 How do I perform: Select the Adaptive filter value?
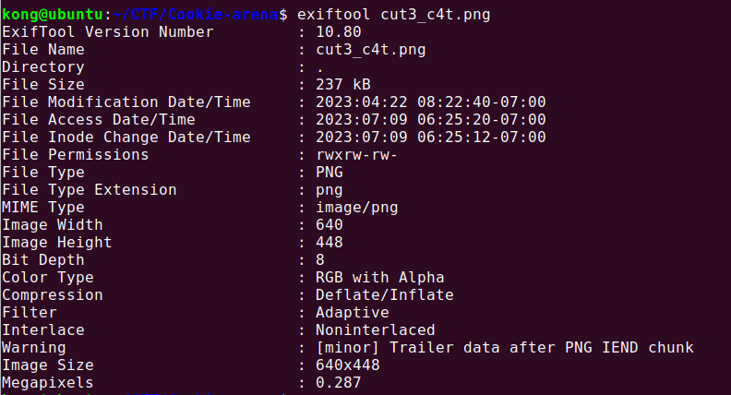[x=353, y=313]
